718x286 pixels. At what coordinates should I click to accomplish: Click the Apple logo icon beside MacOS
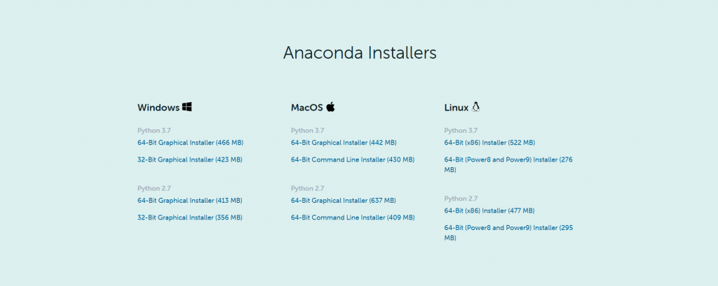click(331, 107)
